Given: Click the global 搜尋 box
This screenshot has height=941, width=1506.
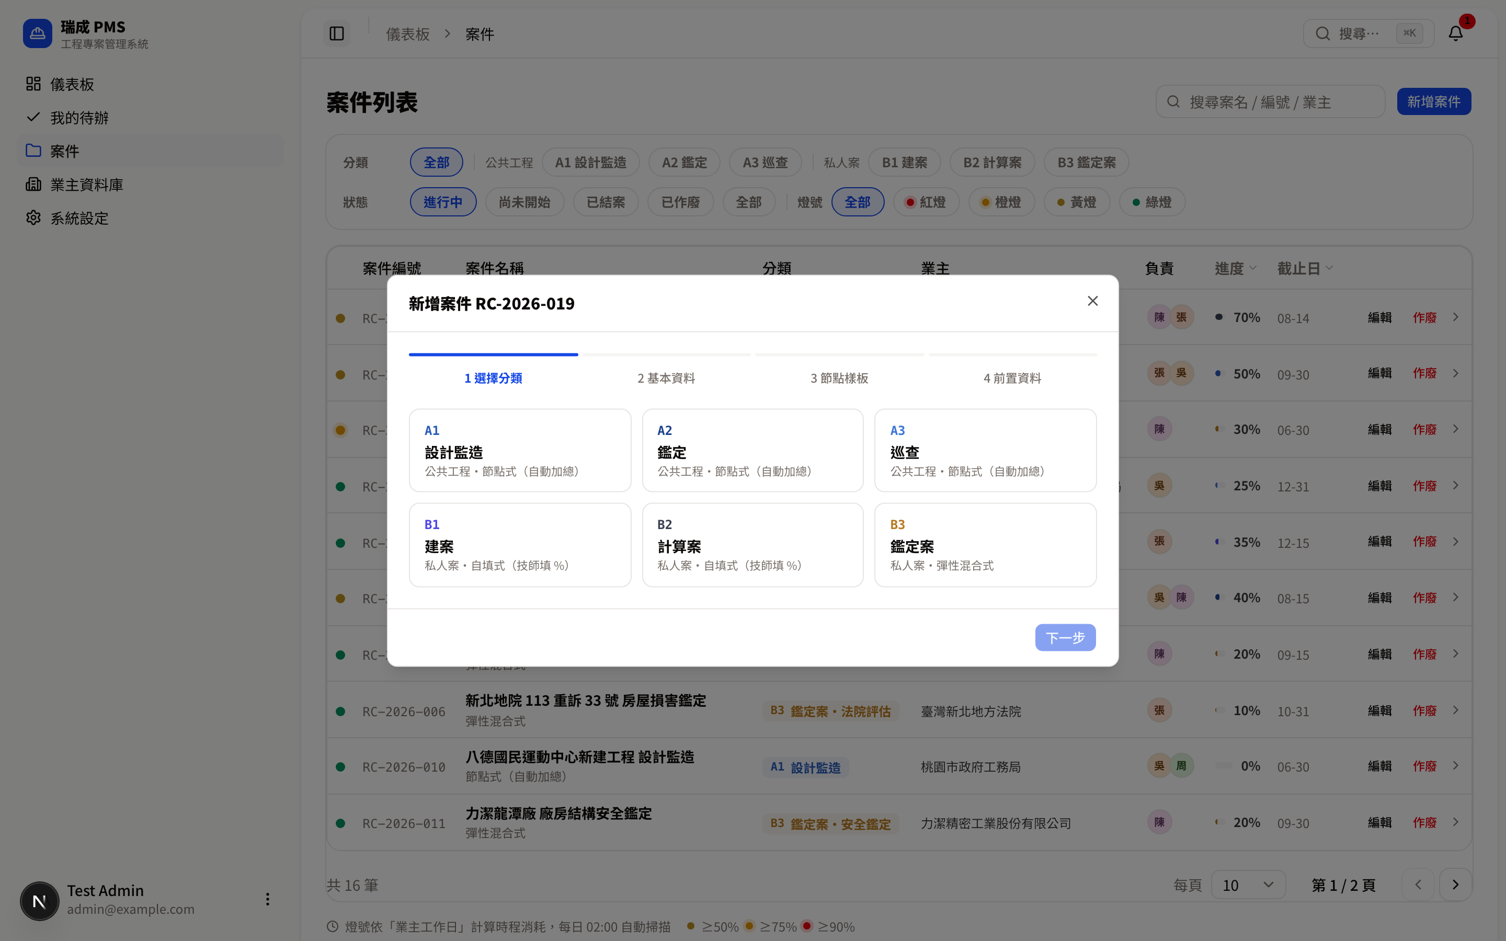Looking at the screenshot, I should 1368,33.
